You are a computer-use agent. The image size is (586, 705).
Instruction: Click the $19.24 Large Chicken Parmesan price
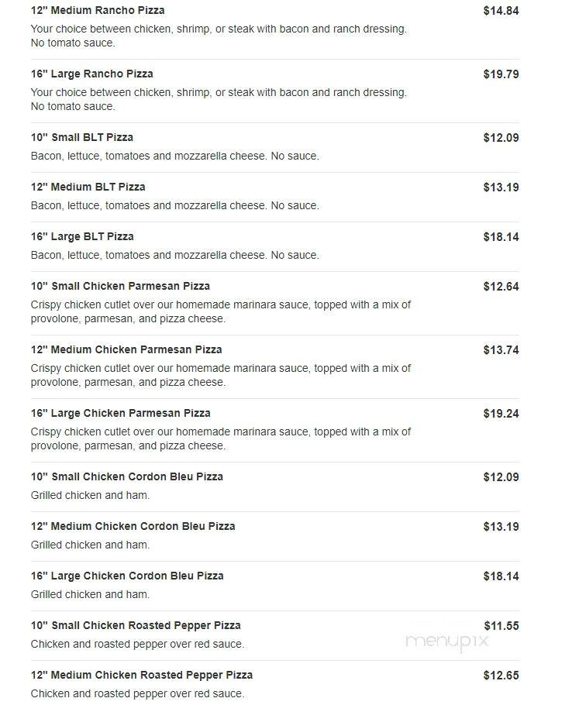(x=501, y=413)
